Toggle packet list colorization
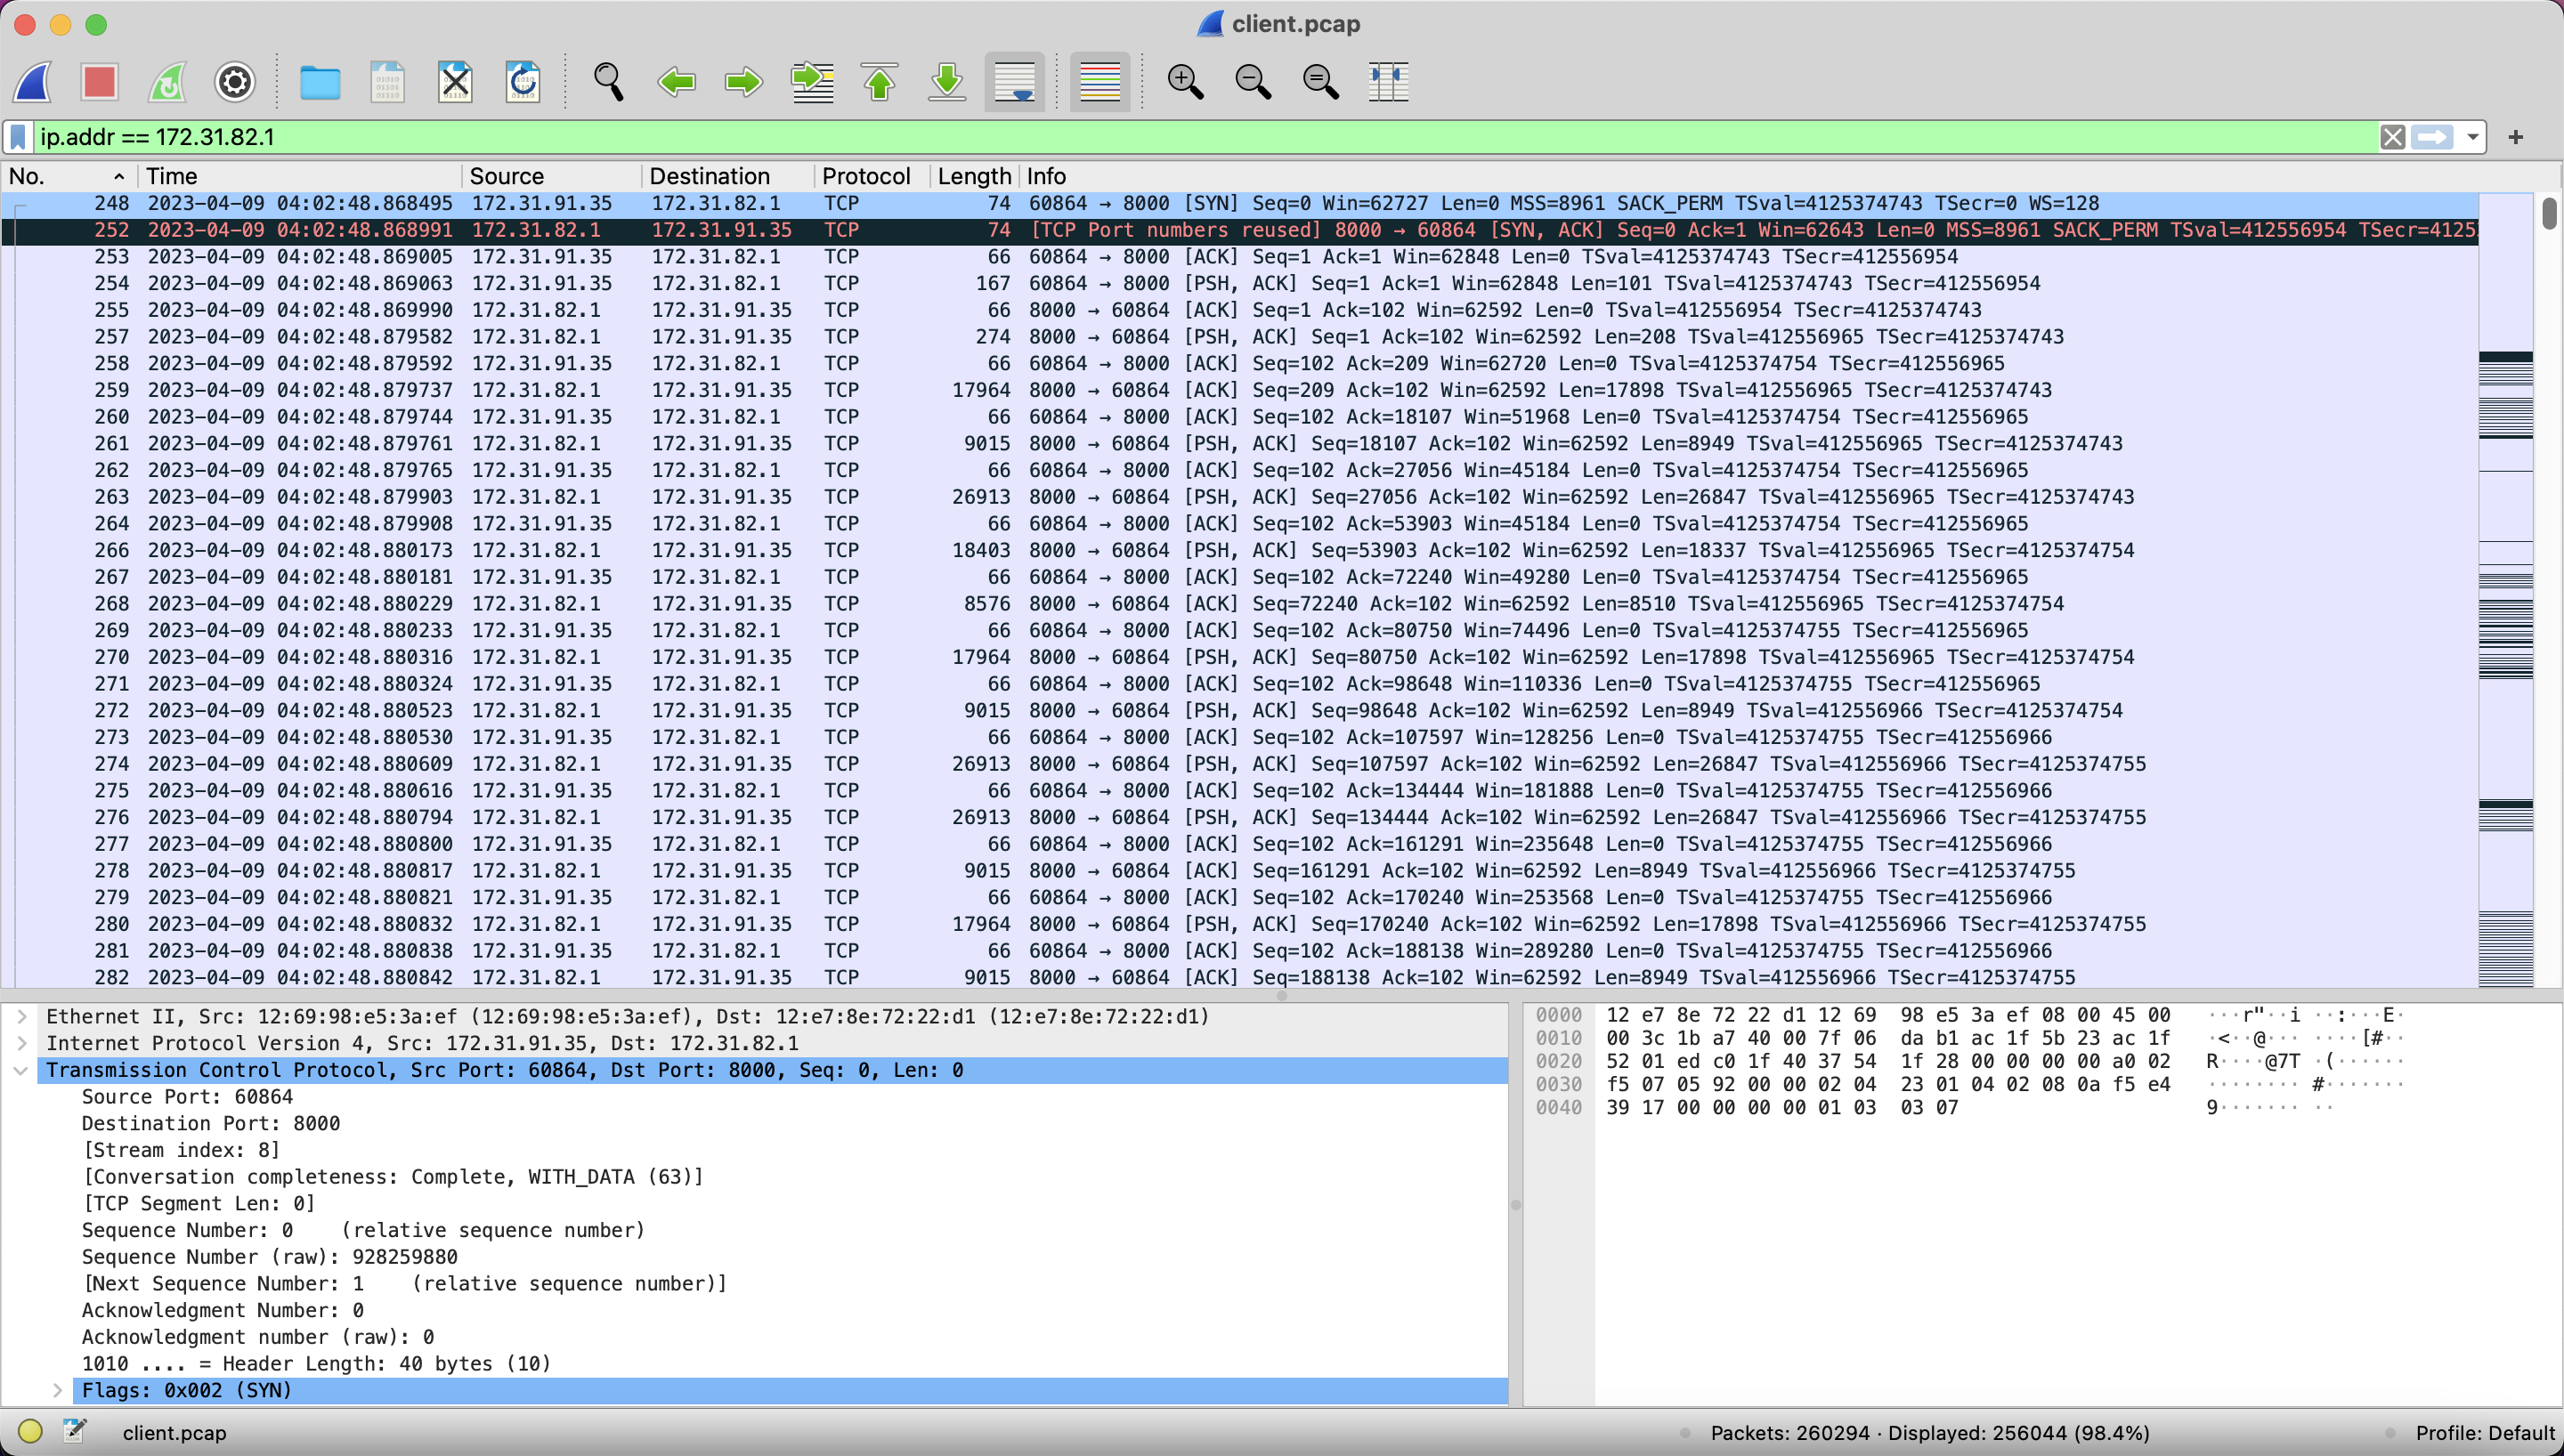 click(1099, 82)
